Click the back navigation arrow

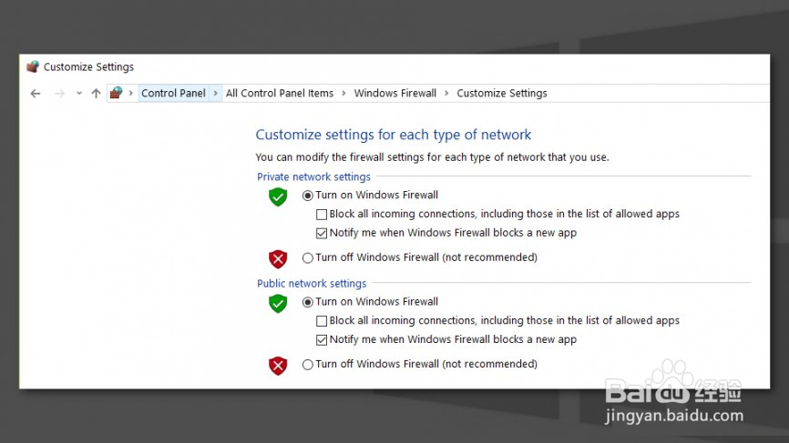[x=36, y=93]
